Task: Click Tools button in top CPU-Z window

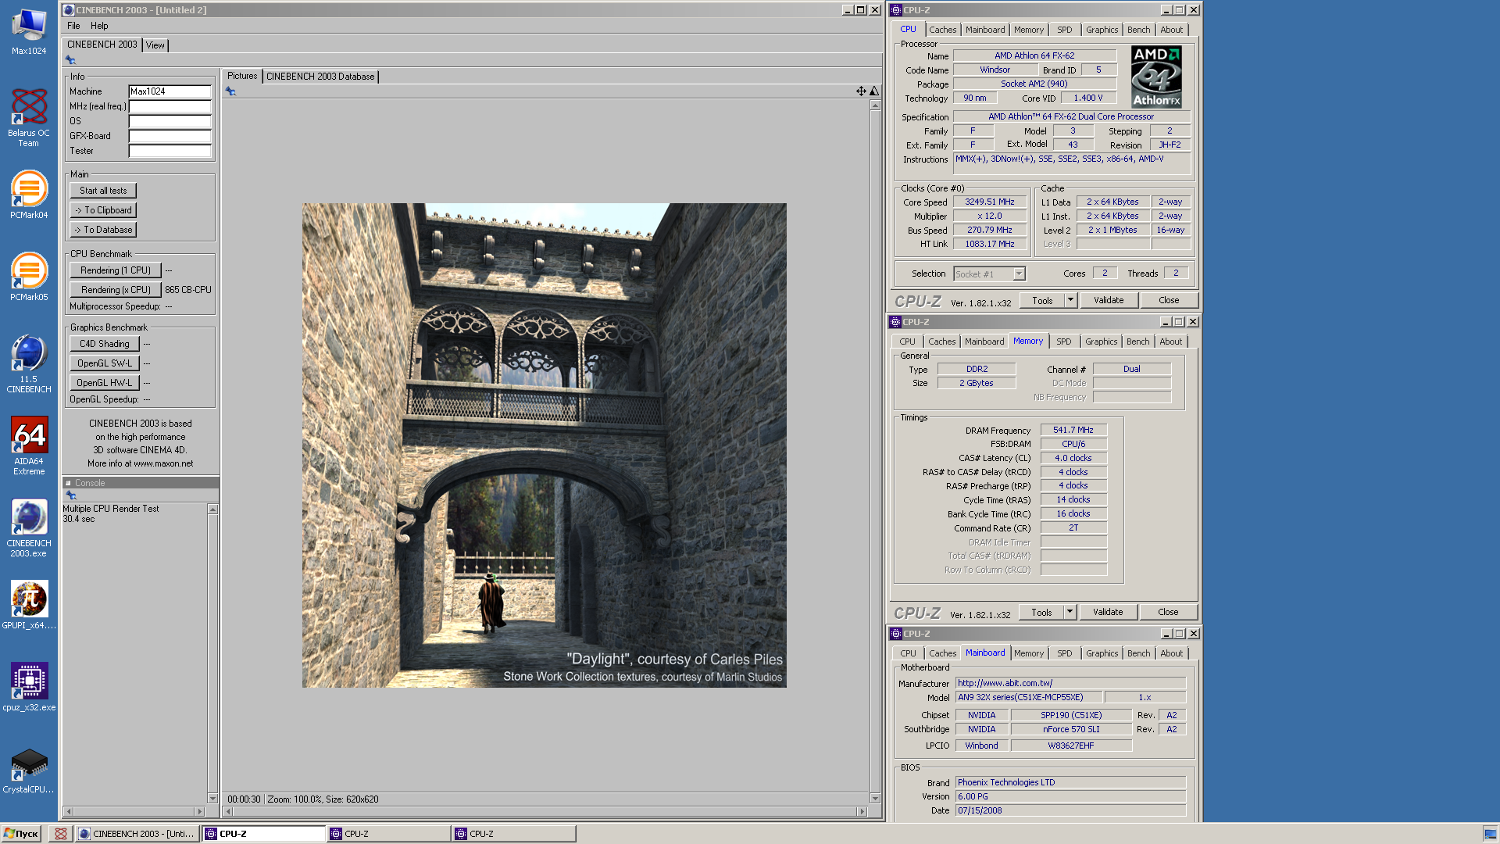Action: coord(1042,300)
